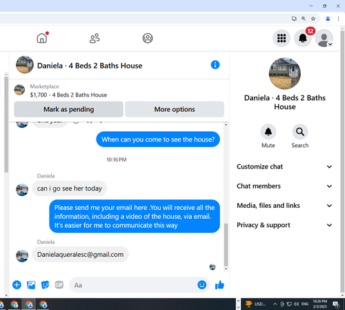Bookmark this page with star icon
Image resolution: width=345 pixels, height=310 pixels.
313,19
